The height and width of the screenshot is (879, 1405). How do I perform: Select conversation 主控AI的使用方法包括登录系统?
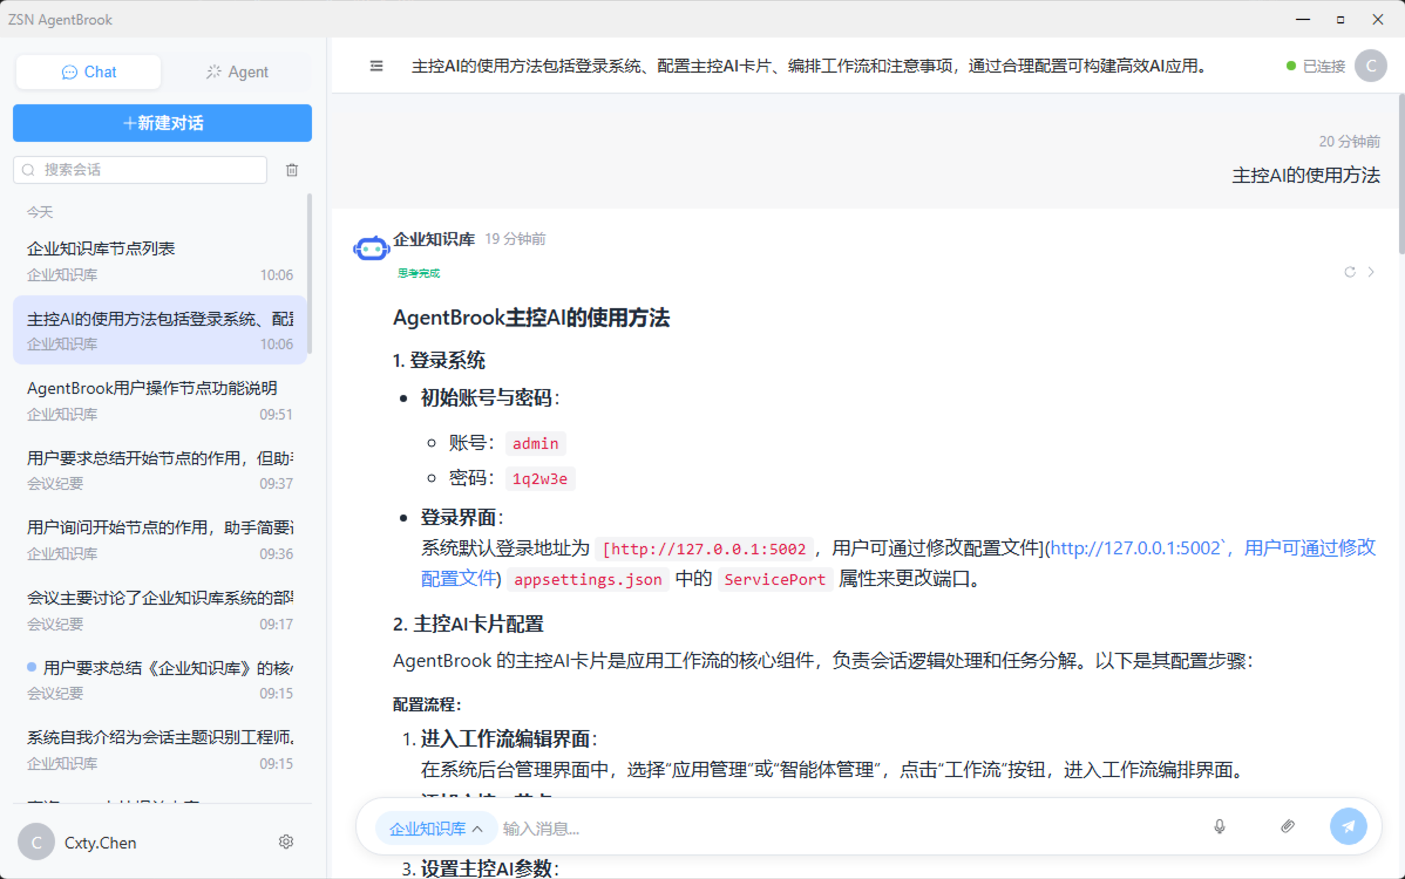pos(160,331)
